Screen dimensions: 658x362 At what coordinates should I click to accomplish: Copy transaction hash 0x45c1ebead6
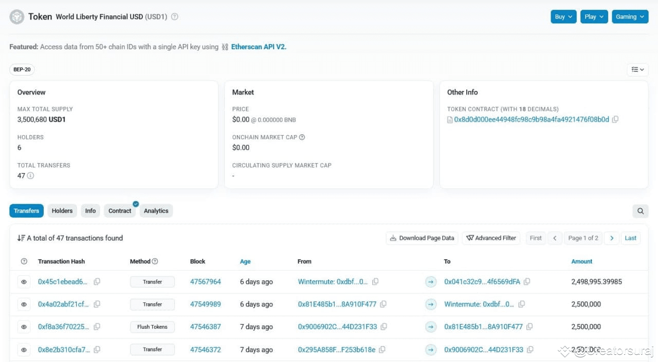pos(97,281)
